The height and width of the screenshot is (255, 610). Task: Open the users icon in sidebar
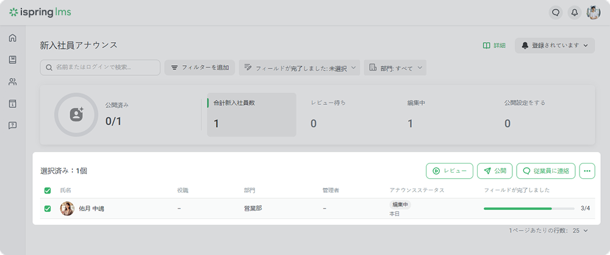coord(12,82)
